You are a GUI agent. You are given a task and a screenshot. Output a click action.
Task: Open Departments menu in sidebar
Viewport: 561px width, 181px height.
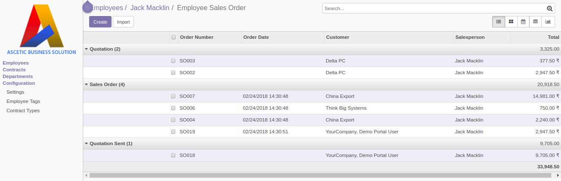coord(18,76)
